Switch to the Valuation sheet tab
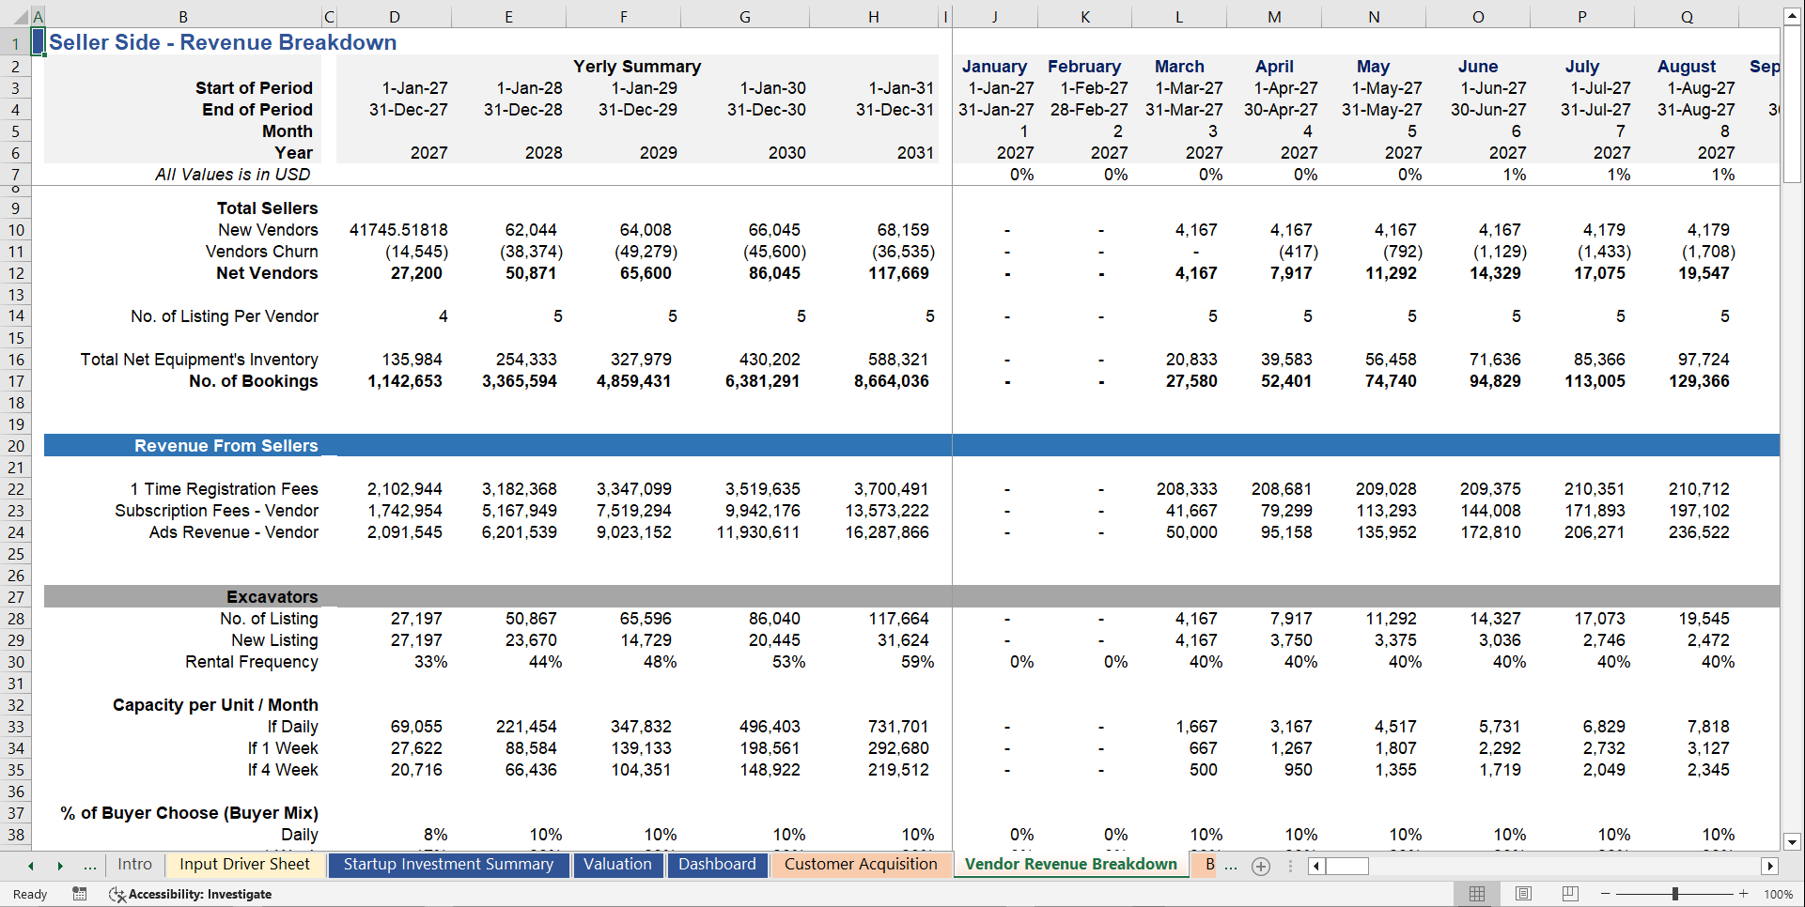This screenshot has width=1805, height=907. tap(618, 865)
